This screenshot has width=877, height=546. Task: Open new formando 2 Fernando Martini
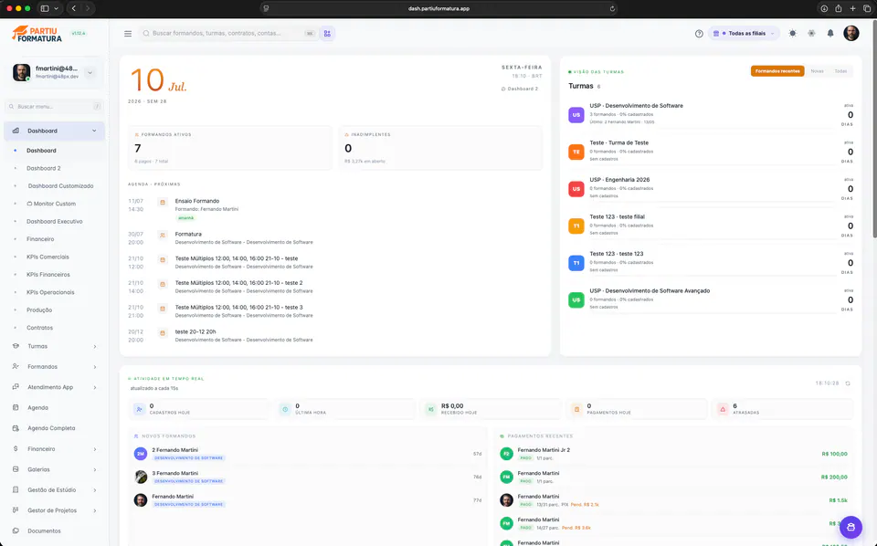[x=308, y=453]
